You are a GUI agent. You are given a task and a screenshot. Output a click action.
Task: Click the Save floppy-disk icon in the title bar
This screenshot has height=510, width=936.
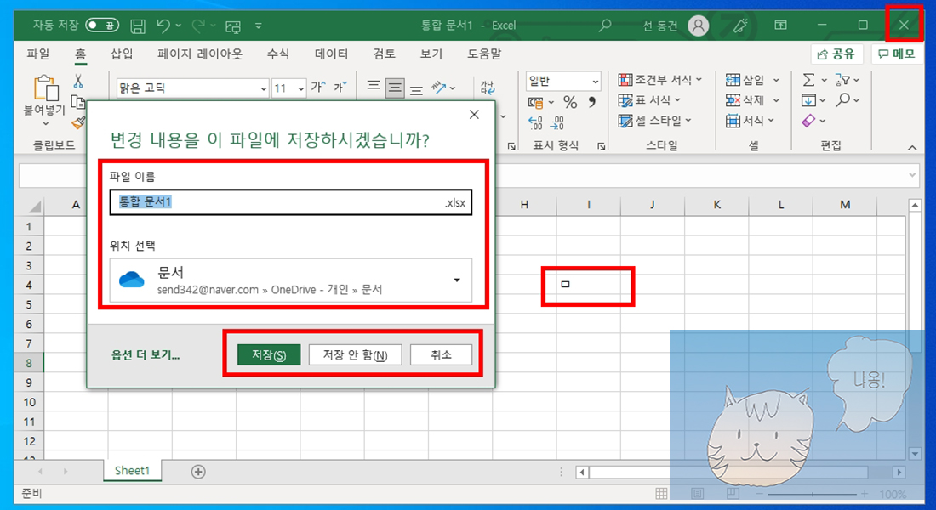click(138, 25)
